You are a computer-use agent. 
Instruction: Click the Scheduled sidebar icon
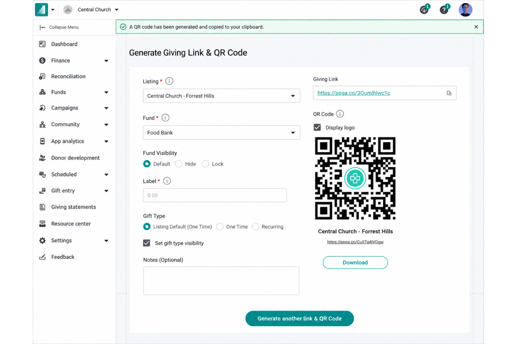tap(42, 174)
